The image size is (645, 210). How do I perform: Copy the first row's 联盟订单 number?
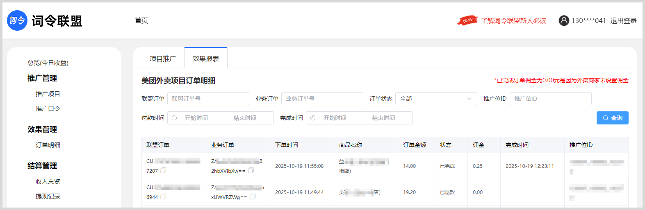tap(163, 171)
